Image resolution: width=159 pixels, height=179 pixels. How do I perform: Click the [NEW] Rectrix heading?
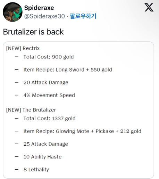pos(23,48)
